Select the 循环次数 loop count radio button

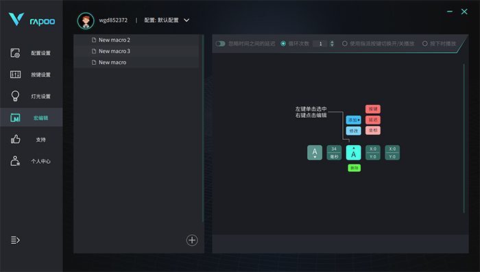point(283,44)
